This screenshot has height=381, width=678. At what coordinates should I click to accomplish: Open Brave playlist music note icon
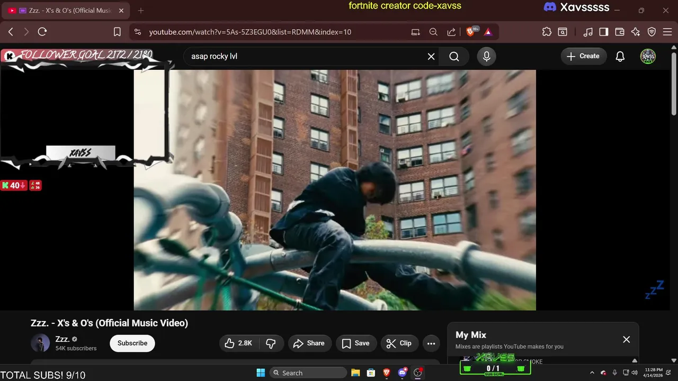click(x=588, y=32)
